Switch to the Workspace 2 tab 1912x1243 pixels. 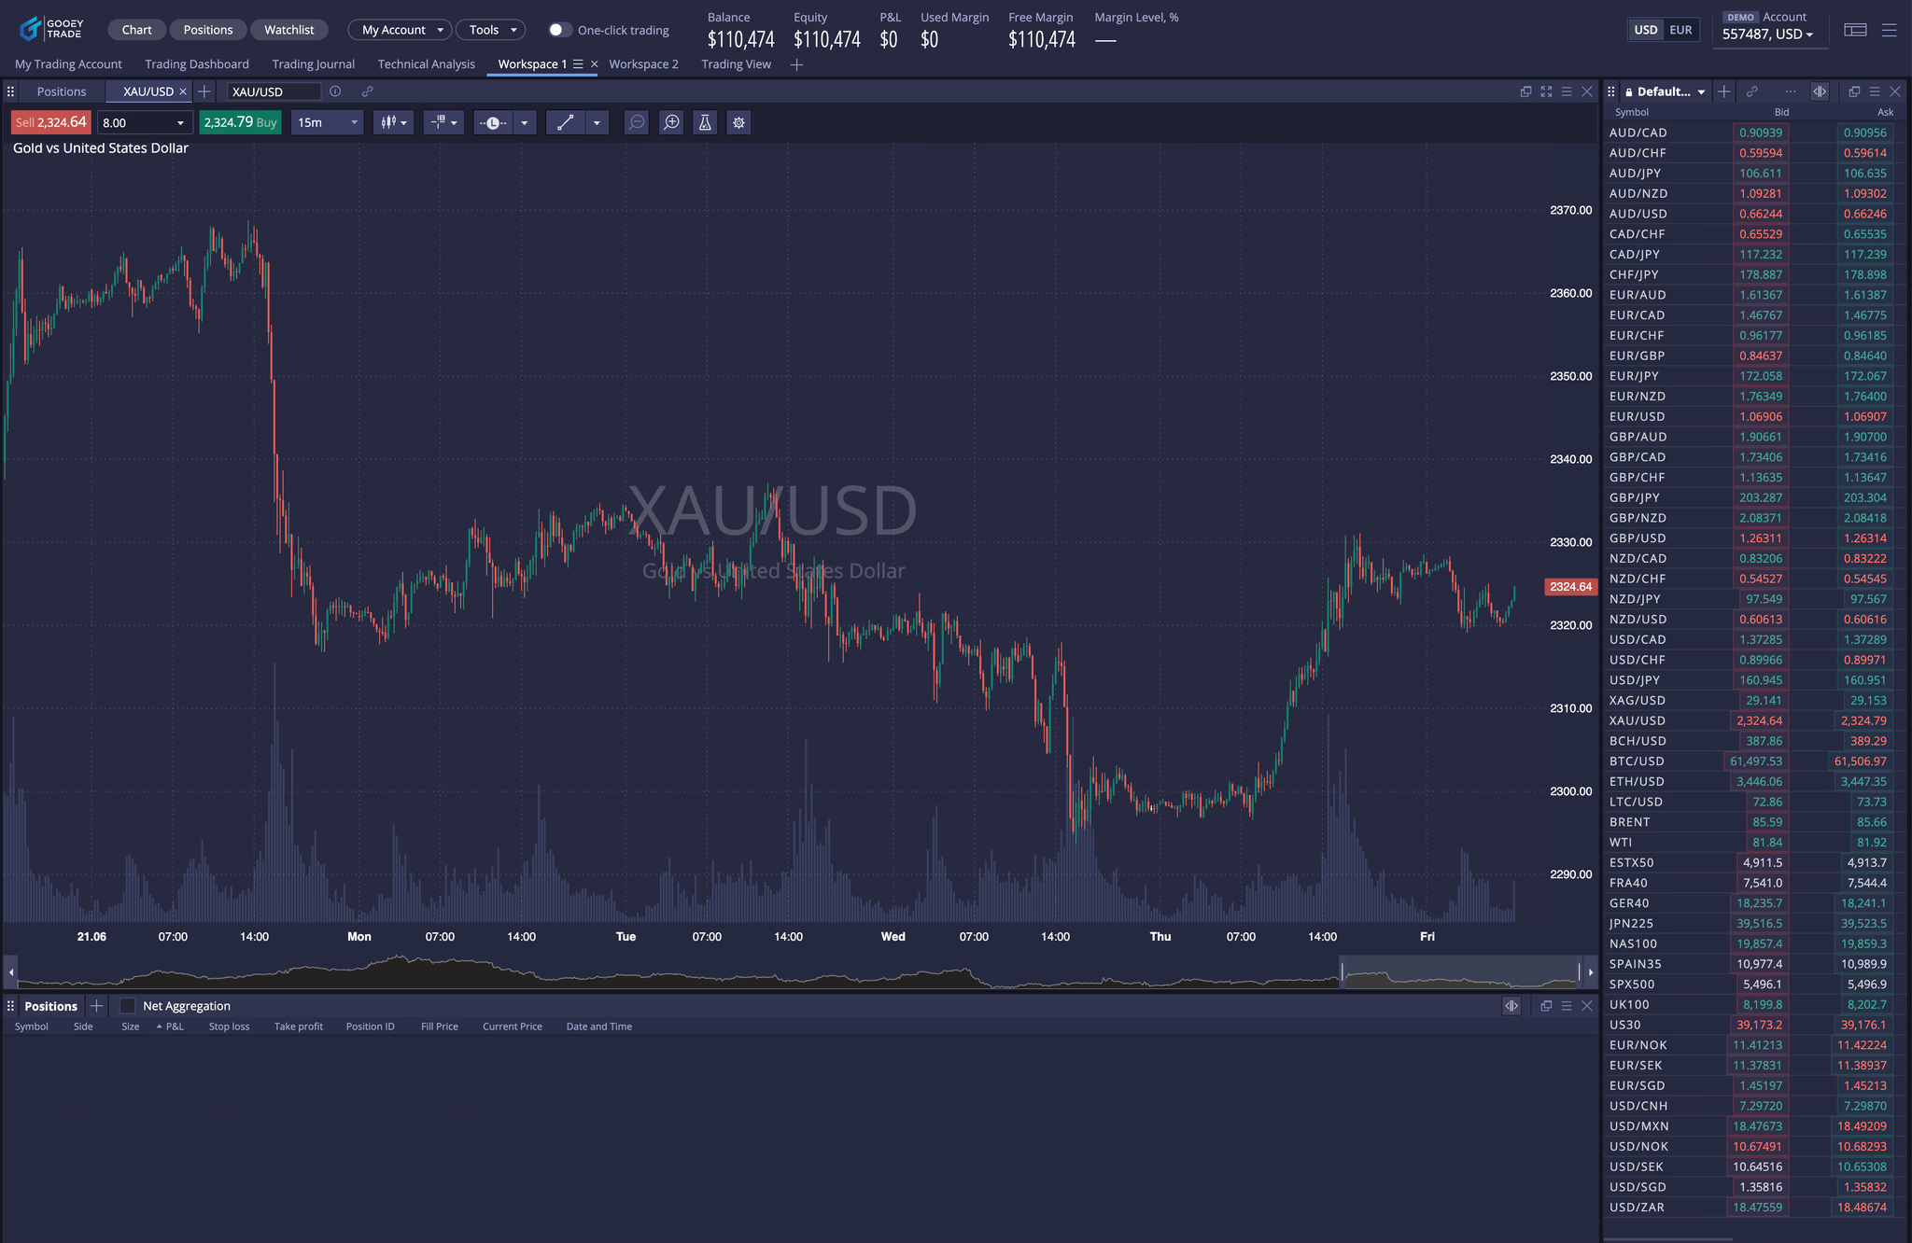pyautogui.click(x=643, y=63)
